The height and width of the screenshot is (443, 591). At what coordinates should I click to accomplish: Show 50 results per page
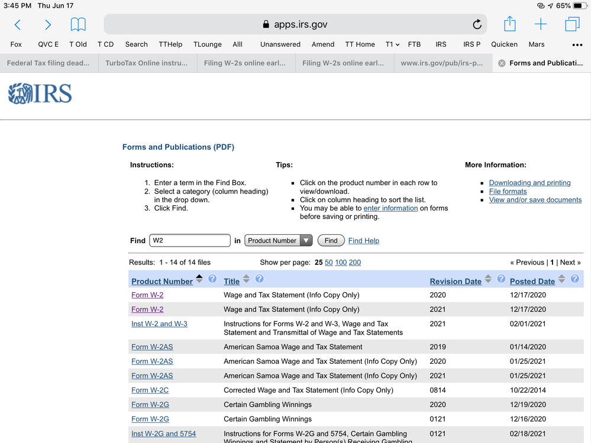[329, 262]
